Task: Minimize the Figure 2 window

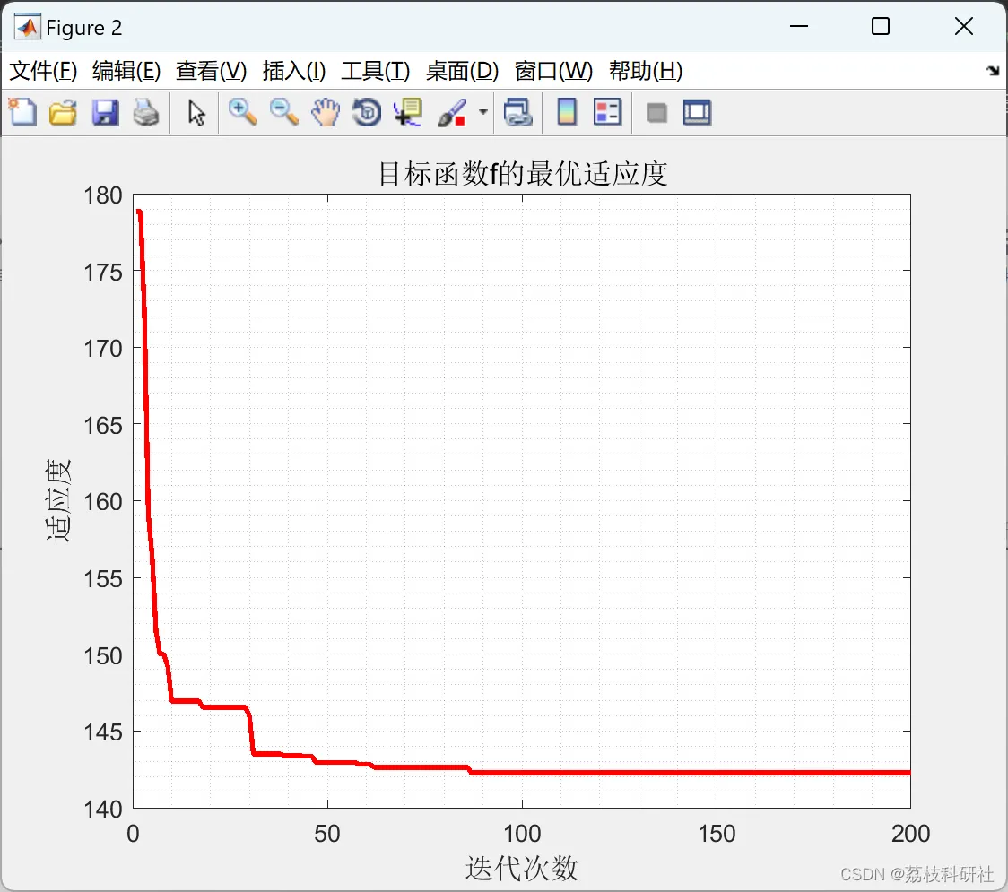Action: (x=799, y=26)
